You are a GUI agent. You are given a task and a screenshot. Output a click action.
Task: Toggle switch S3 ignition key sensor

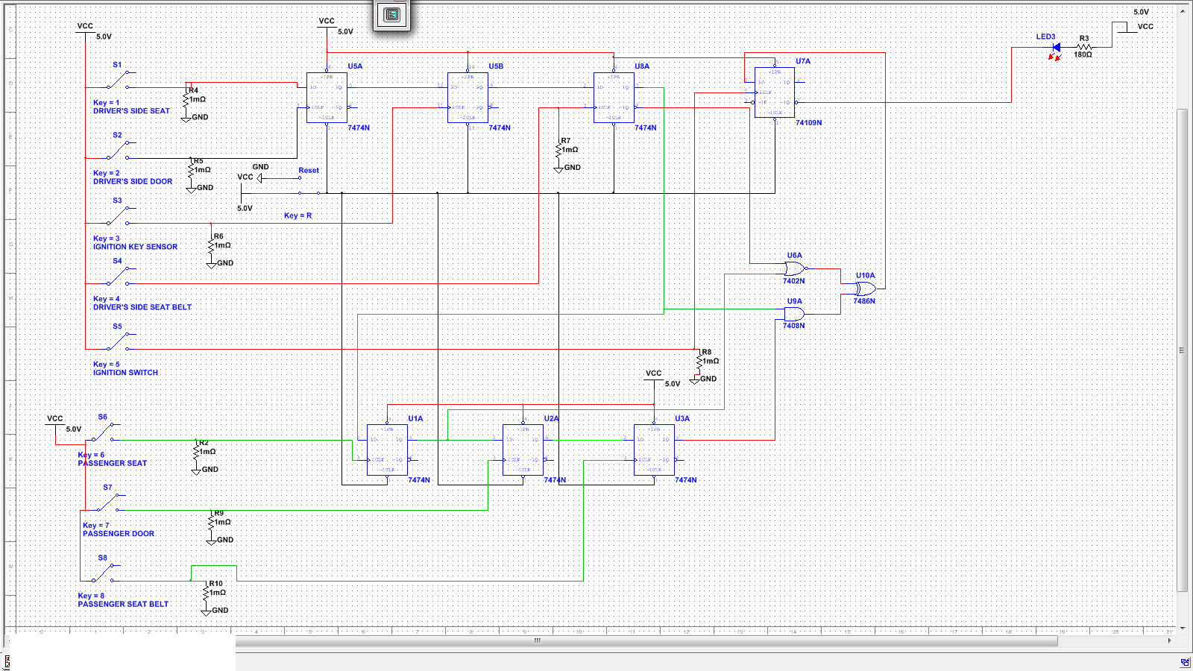point(119,215)
